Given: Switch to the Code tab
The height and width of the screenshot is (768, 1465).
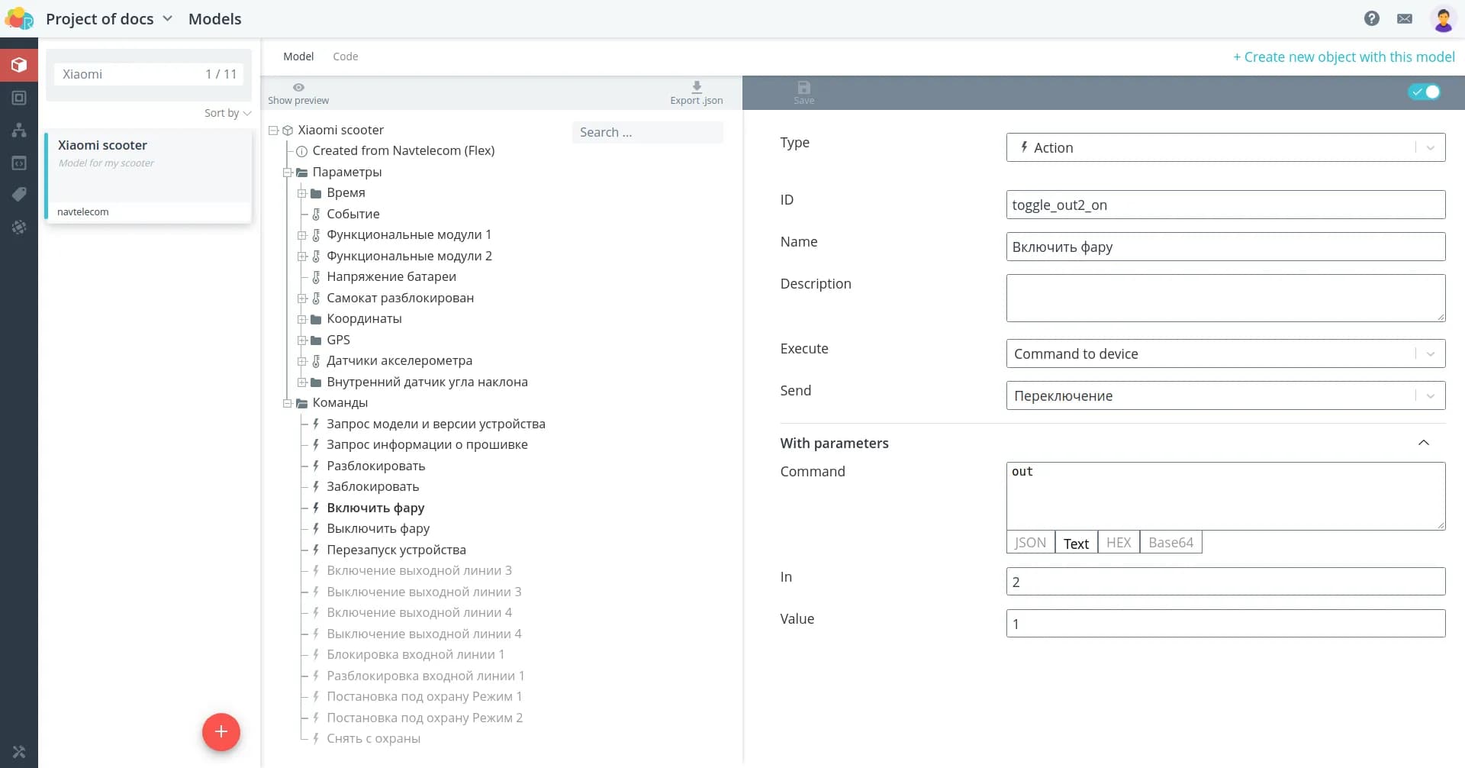Looking at the screenshot, I should point(345,56).
